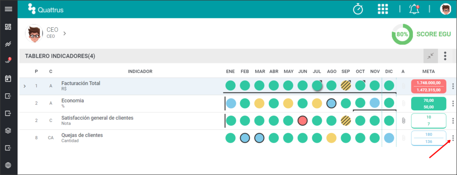Image resolution: width=457 pixels, height=175 pixels.
Task: Click attachment clip on Quejas de clientes row
Action: 403,138
